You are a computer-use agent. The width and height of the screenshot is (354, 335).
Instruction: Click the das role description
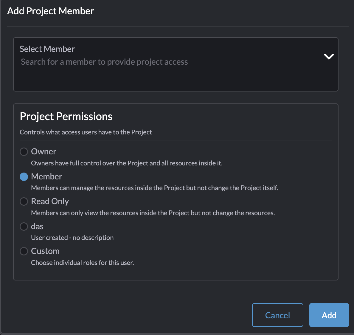[72, 238]
